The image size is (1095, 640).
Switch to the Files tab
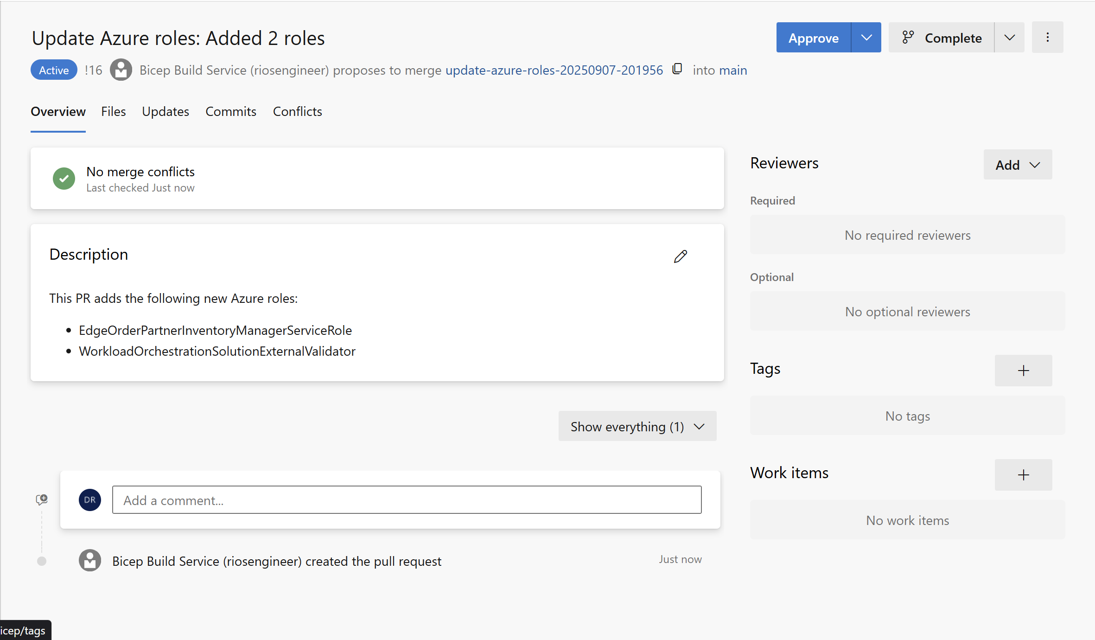pos(114,112)
